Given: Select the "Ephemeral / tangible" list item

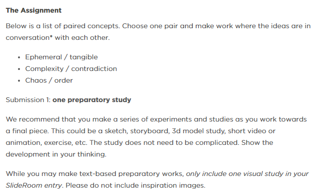Looking at the screenshot, I should click(x=61, y=57).
